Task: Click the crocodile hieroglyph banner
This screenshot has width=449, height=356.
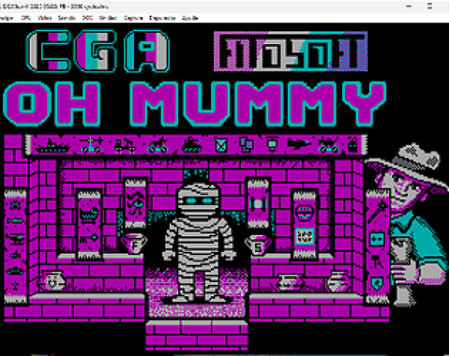Action: (x=89, y=225)
